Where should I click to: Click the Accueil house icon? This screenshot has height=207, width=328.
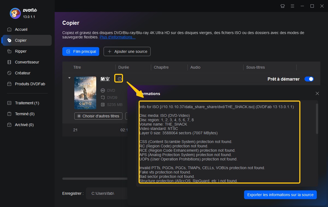(9, 29)
